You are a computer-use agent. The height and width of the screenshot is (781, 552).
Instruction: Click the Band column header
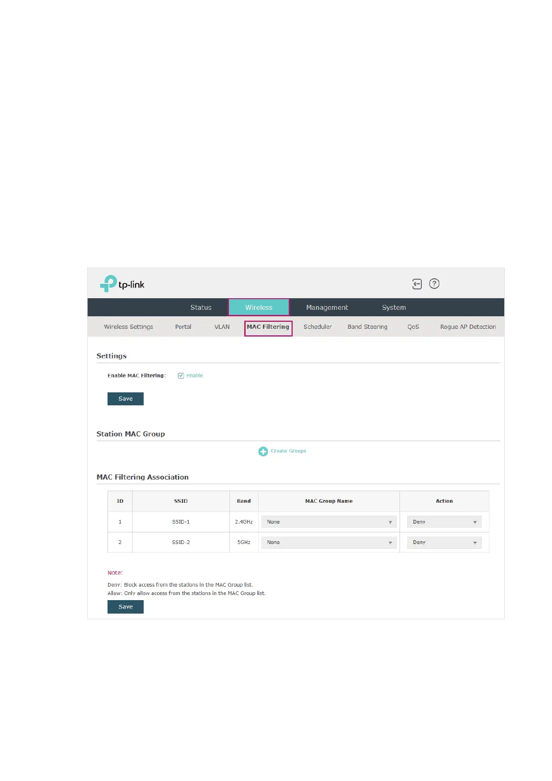[244, 501]
